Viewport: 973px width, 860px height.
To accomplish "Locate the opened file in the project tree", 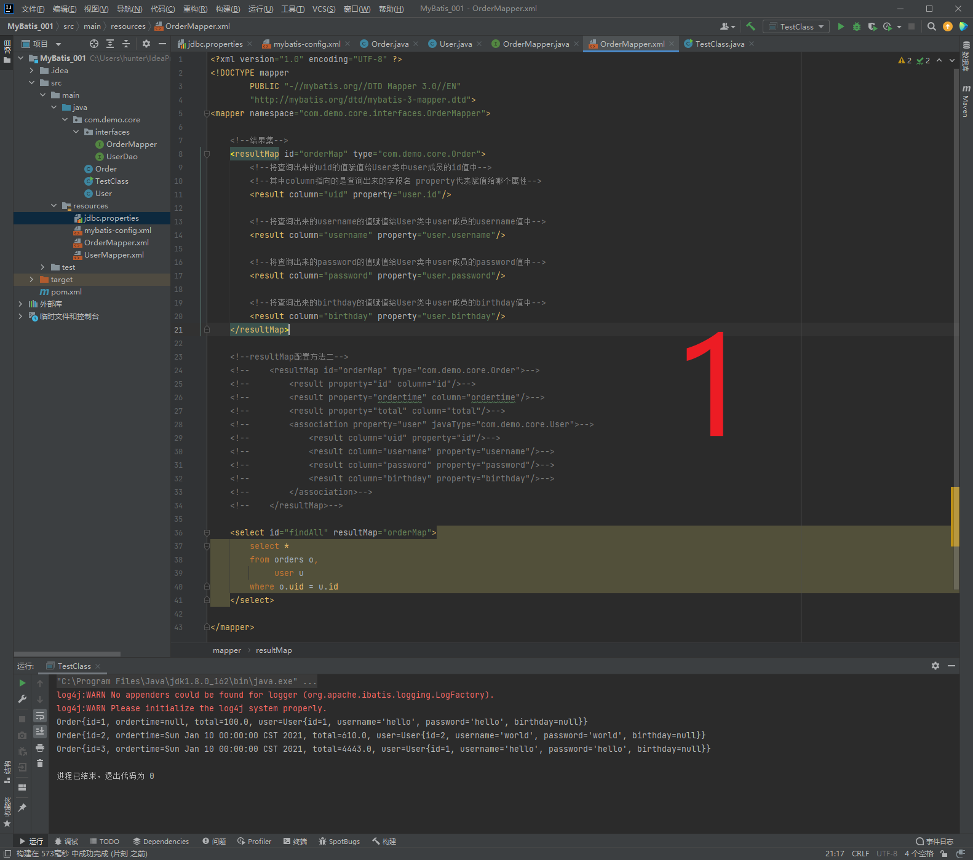I will click(x=93, y=44).
